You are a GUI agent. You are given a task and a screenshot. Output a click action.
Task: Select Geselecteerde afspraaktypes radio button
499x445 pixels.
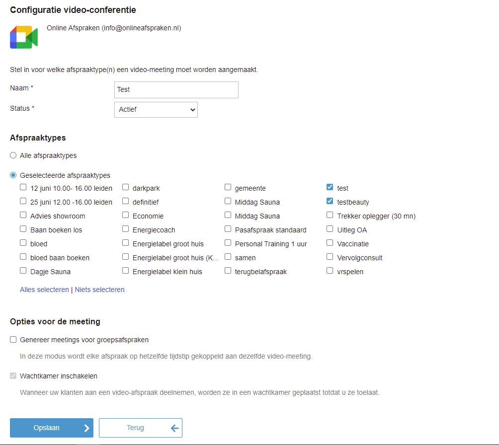[13, 175]
